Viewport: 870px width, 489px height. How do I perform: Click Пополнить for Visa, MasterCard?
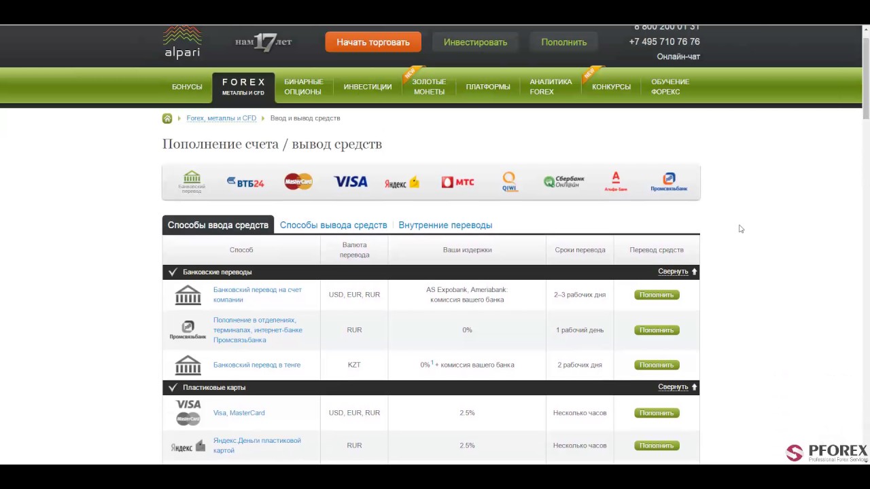click(x=657, y=413)
